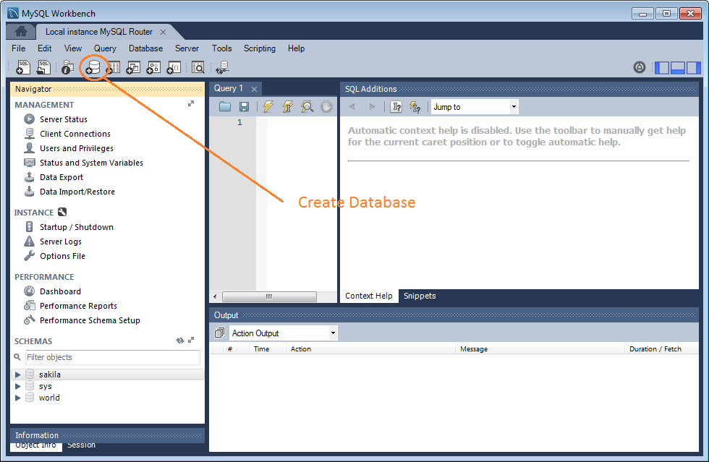Go back in context help
This screenshot has width=709, height=462.
(352, 107)
